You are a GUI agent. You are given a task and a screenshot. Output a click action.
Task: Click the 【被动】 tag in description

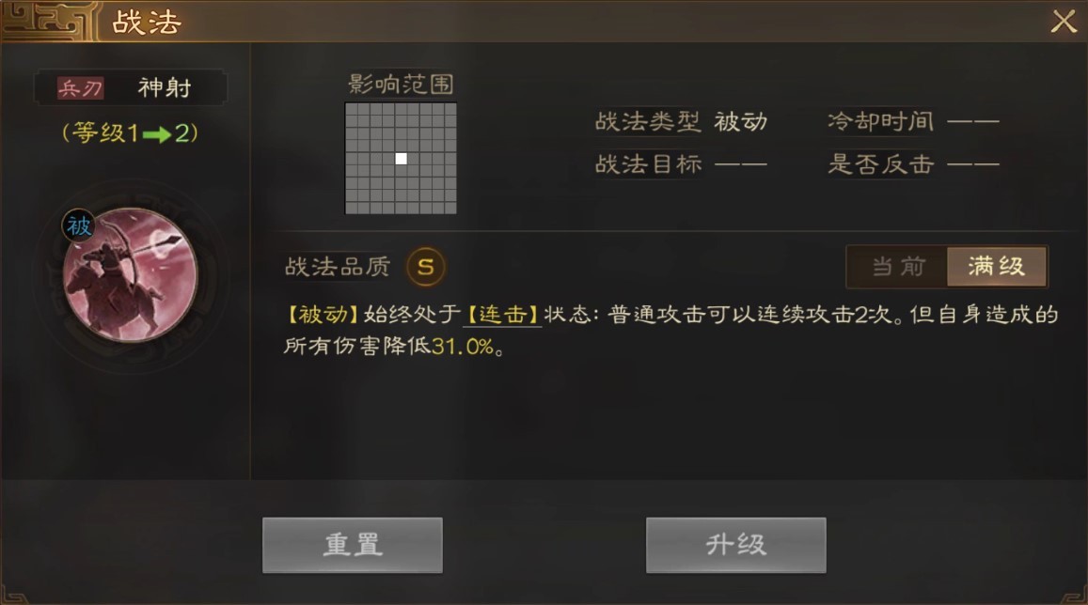[322, 315]
